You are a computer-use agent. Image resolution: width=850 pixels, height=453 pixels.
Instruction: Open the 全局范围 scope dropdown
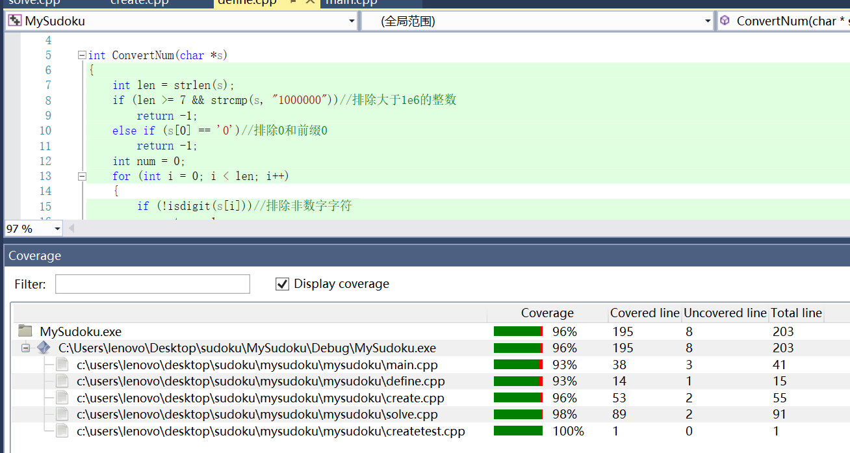[708, 21]
